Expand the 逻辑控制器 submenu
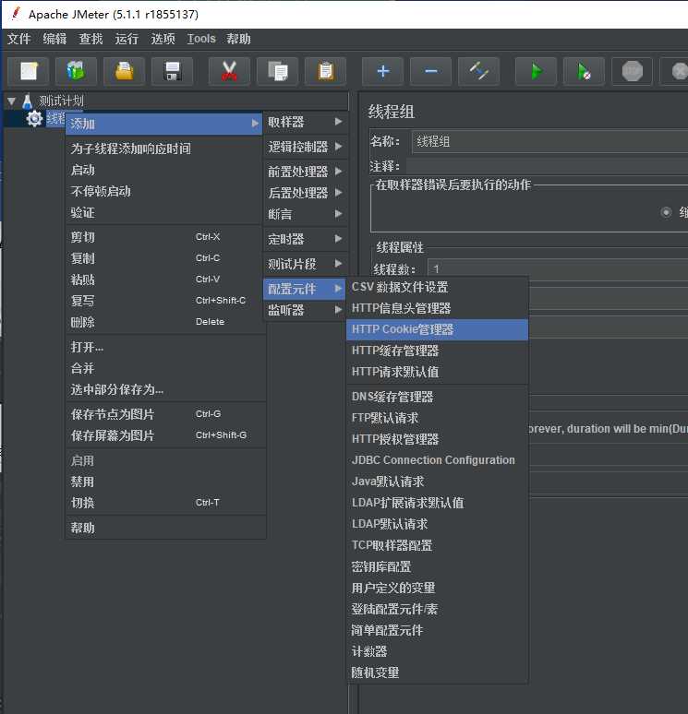688x714 pixels. click(306, 147)
